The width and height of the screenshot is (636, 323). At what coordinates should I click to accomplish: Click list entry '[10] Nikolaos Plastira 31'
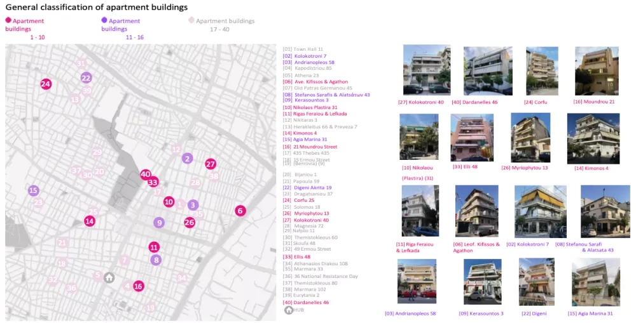[x=310, y=108]
